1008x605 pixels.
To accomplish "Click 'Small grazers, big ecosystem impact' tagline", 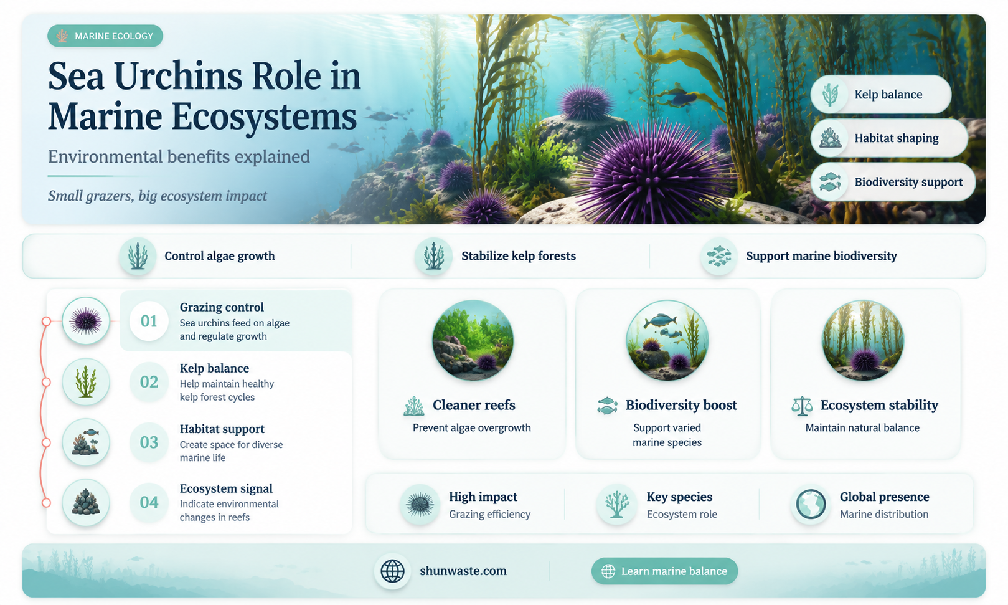I will (x=158, y=196).
